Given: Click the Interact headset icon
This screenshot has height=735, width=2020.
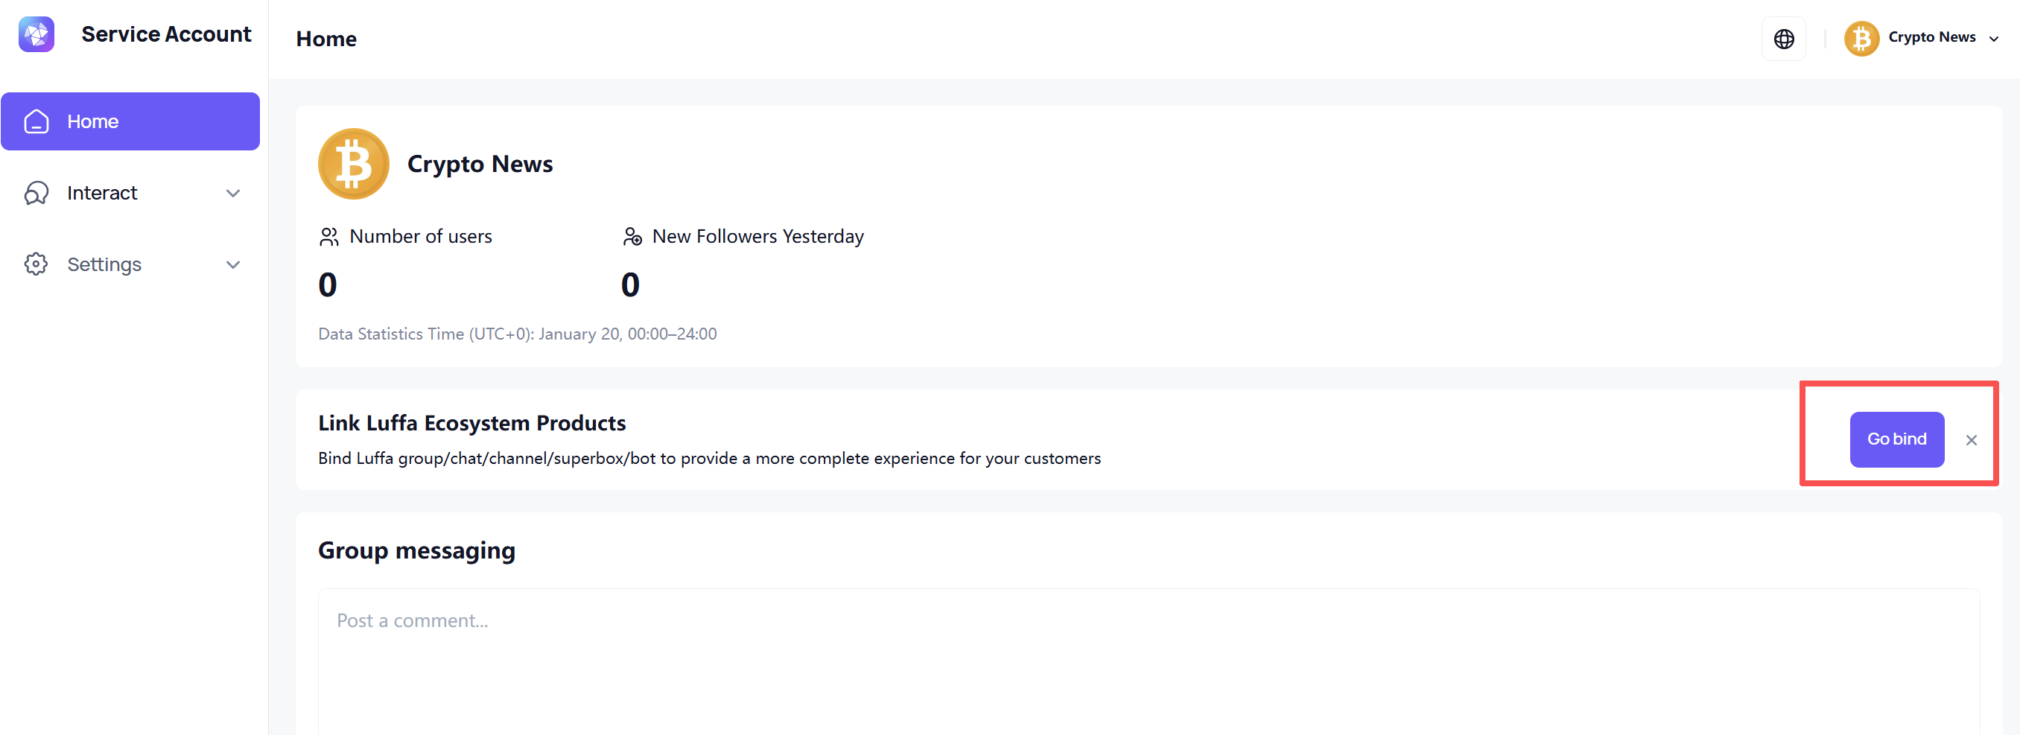Looking at the screenshot, I should click(36, 193).
